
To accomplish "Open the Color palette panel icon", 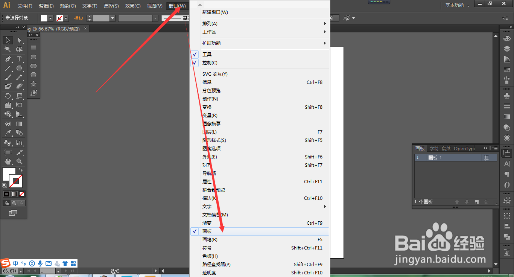I will 507,38.
